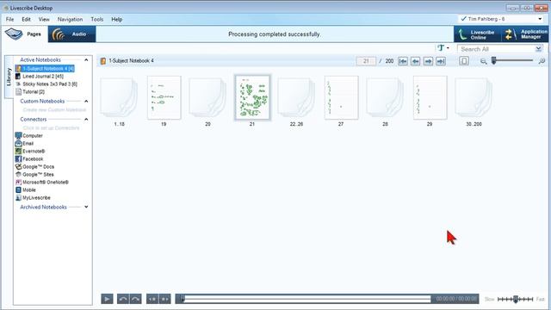Open page 27 thumbnail
The image size is (551, 310).
point(341,97)
